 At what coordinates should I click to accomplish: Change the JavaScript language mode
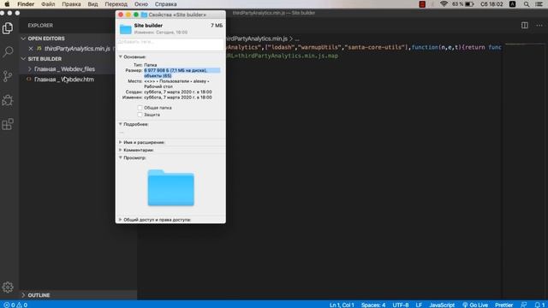[x=442, y=305]
